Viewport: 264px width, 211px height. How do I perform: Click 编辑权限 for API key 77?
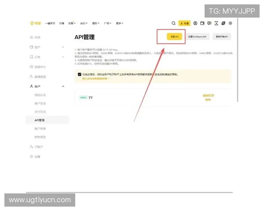click(x=208, y=95)
